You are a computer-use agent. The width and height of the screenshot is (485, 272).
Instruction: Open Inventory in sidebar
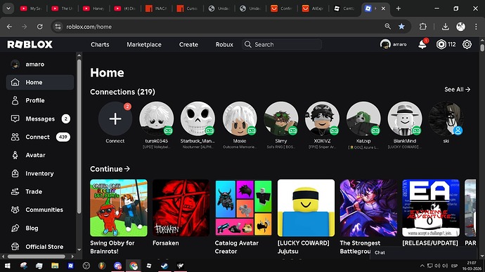click(40, 173)
